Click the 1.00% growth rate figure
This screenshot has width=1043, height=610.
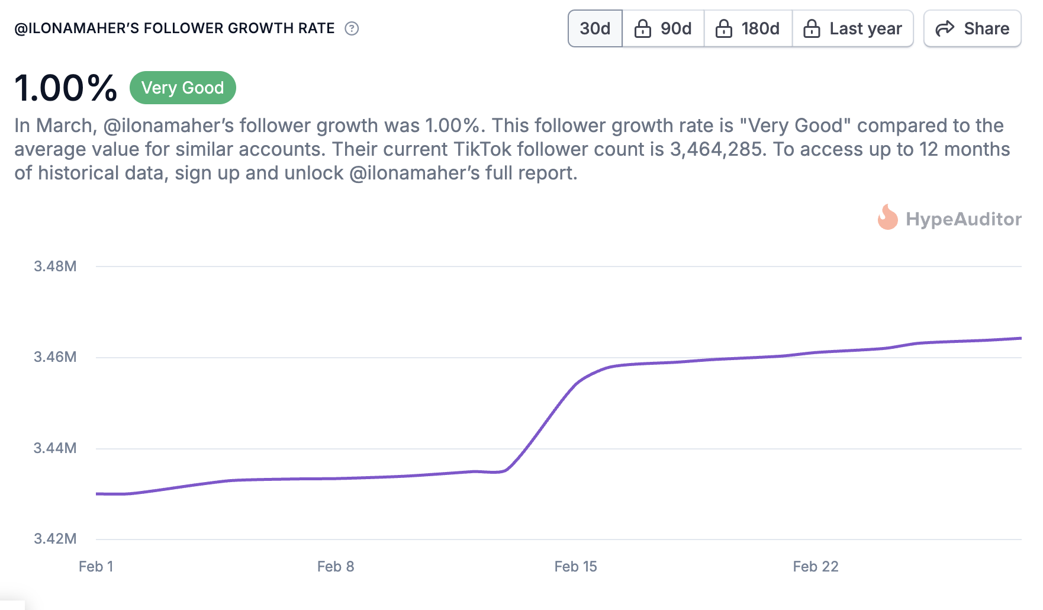point(66,88)
